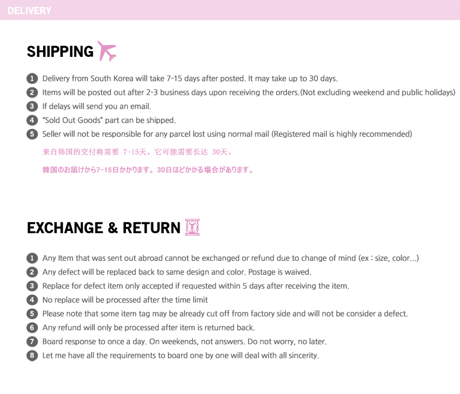The image size is (460, 394).
Task: Select the DELIVERY header tab
Action: coord(29,10)
